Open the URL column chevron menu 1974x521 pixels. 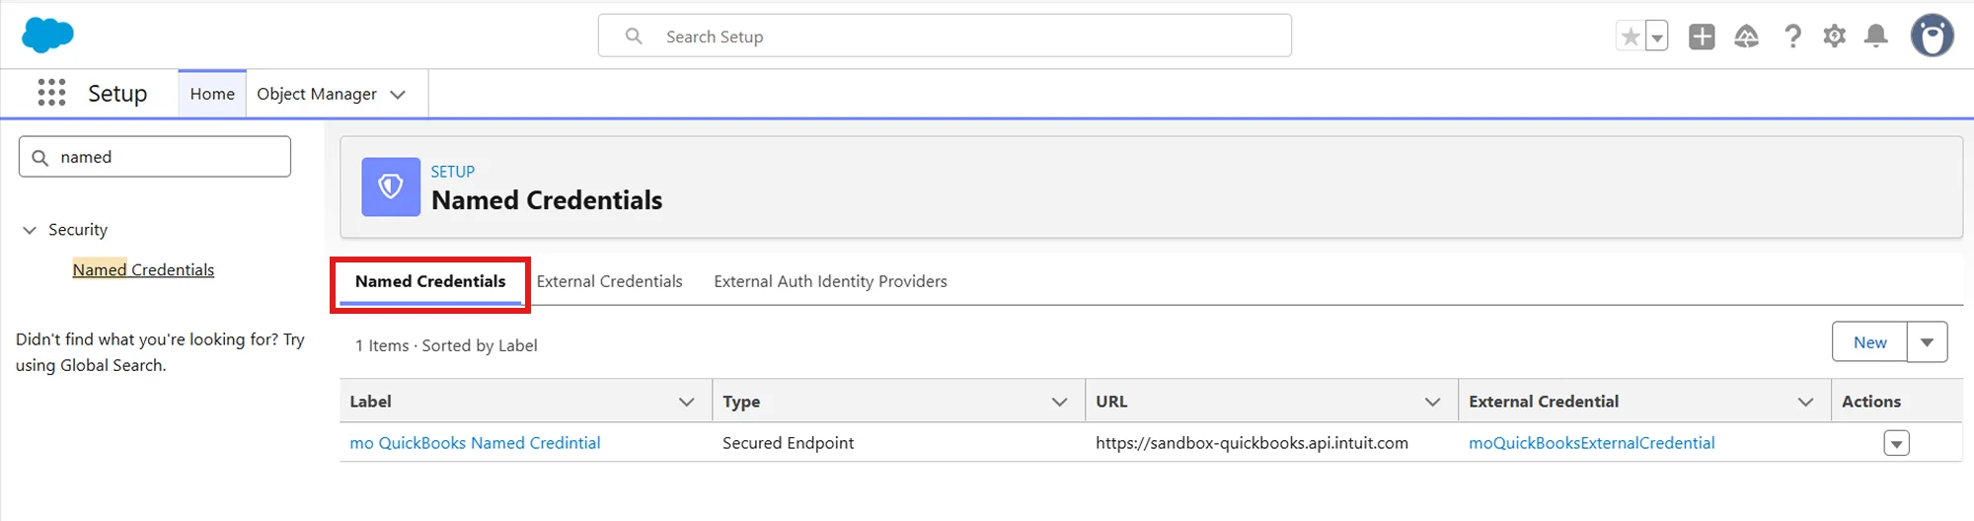[1433, 402]
